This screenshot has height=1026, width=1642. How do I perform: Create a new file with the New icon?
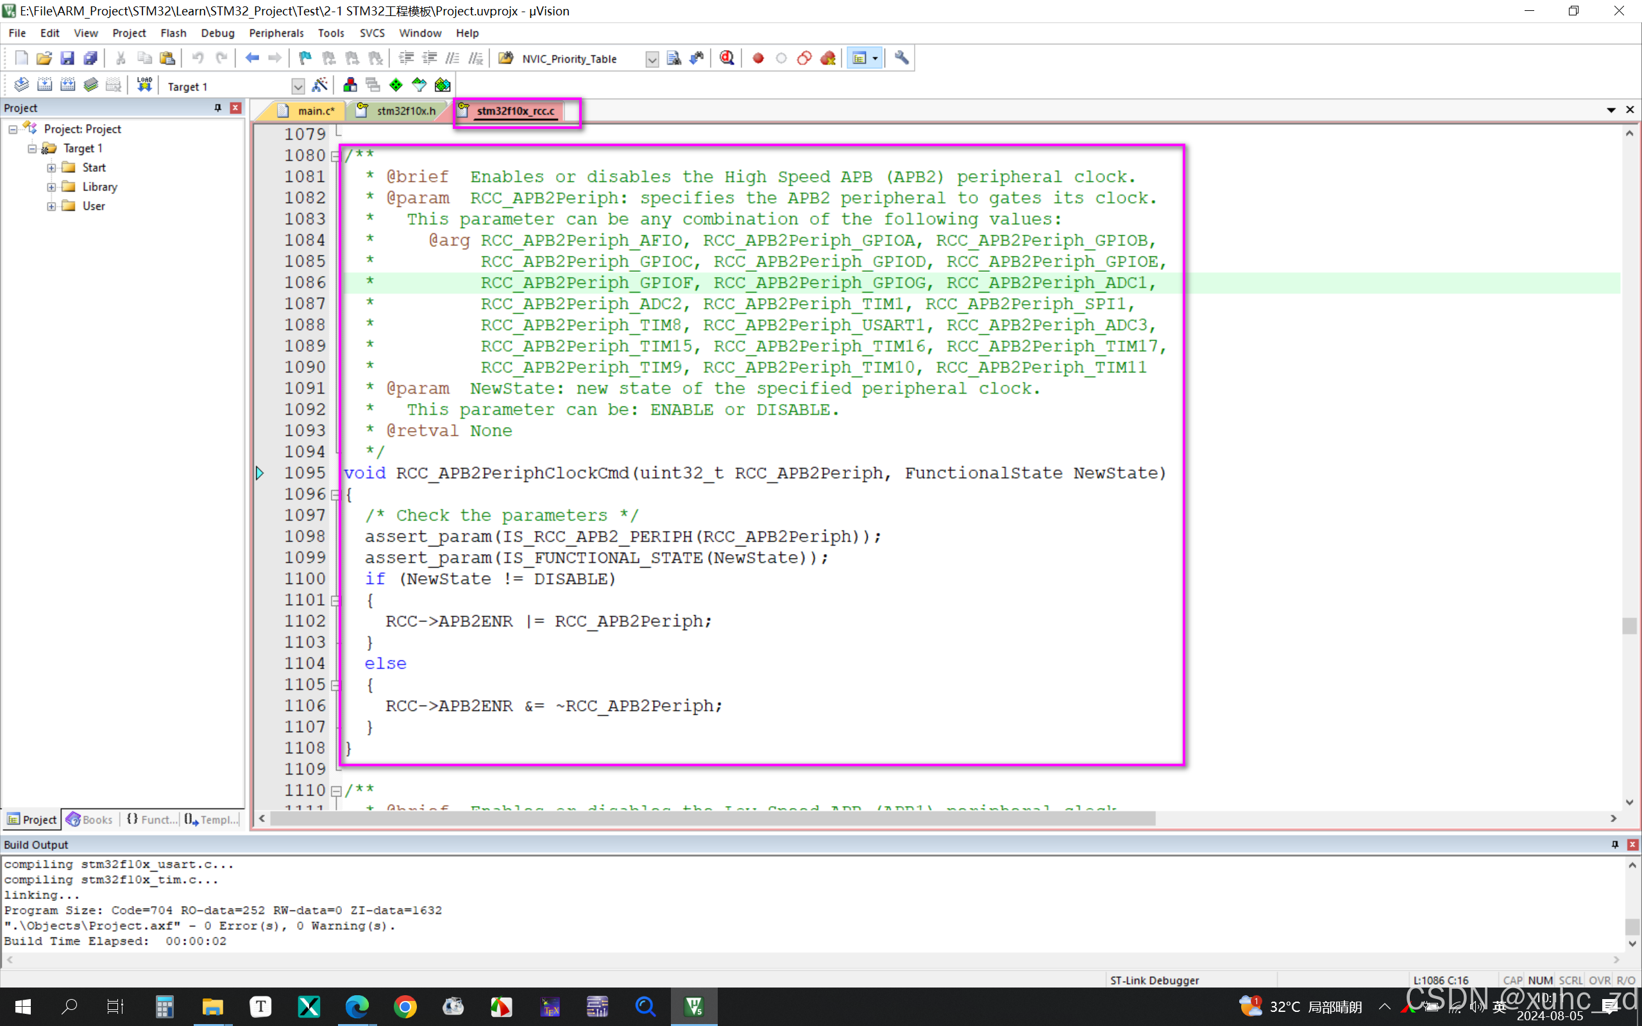pos(21,58)
